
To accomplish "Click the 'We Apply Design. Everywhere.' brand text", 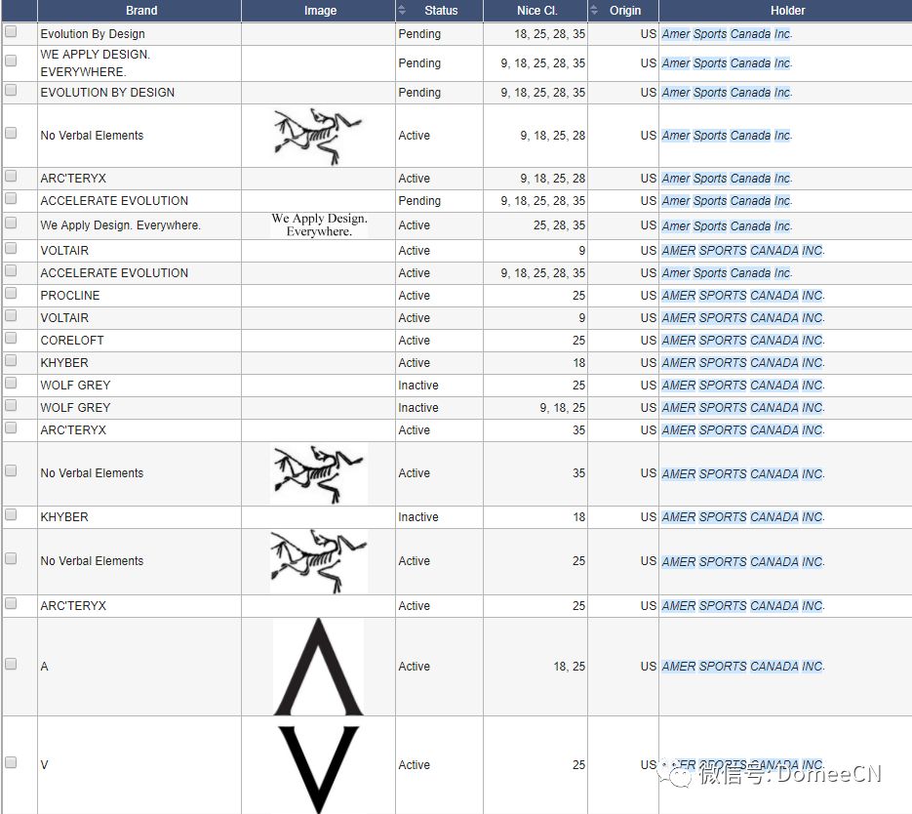I will (120, 225).
